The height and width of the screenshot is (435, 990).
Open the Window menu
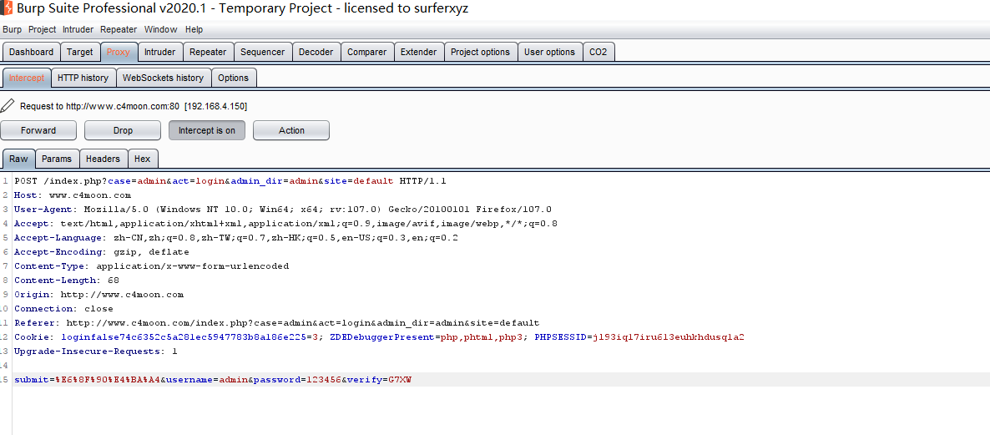click(160, 30)
